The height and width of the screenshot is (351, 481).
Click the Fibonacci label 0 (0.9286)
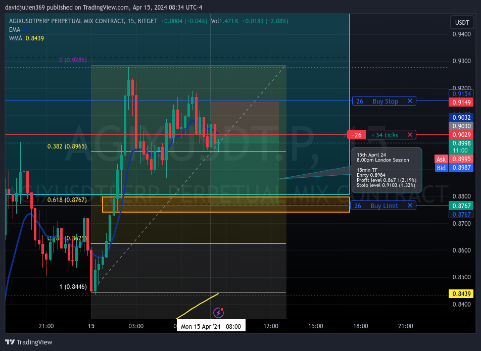click(73, 60)
